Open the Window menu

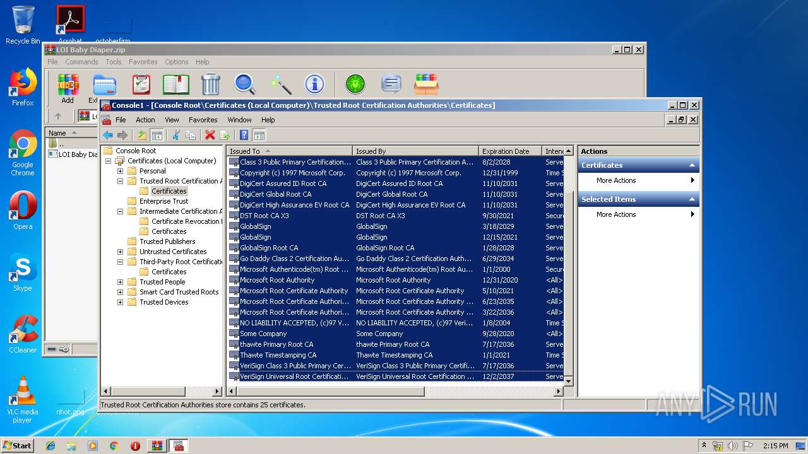click(239, 120)
